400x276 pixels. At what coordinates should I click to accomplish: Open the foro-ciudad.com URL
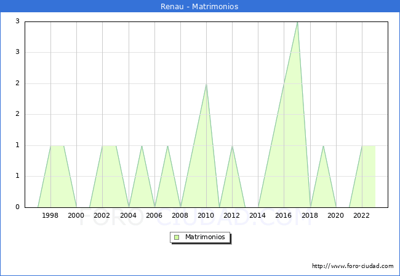[x=353, y=266]
